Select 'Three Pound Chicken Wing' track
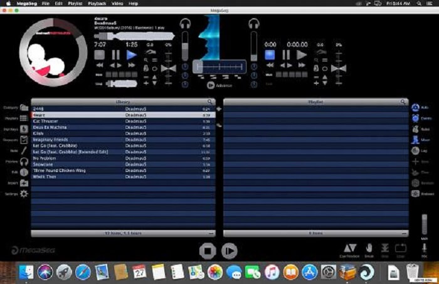This screenshot has width=439, height=284. 123,171
